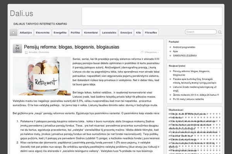Click the category folder icon under the title
232x154 pixels.
point(26,52)
